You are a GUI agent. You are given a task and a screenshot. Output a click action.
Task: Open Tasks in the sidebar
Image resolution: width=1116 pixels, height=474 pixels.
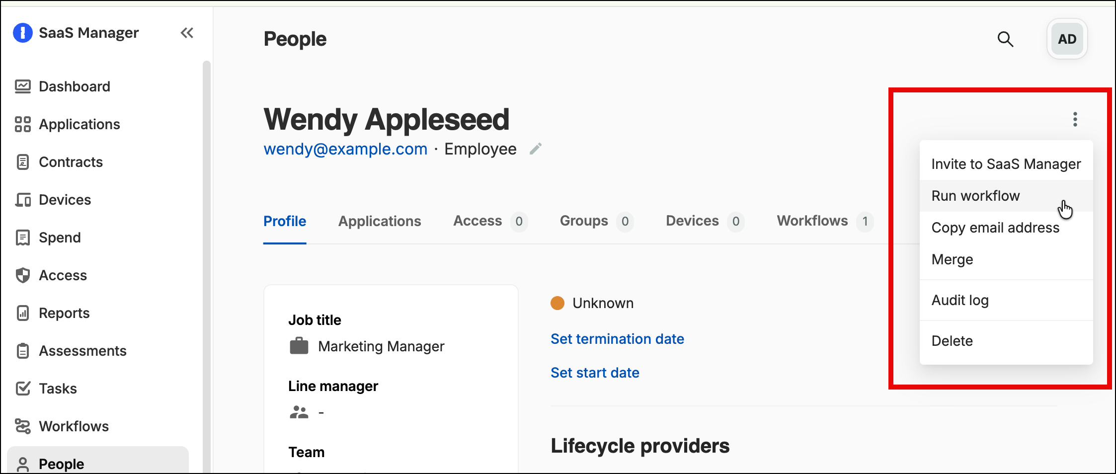click(x=46, y=389)
